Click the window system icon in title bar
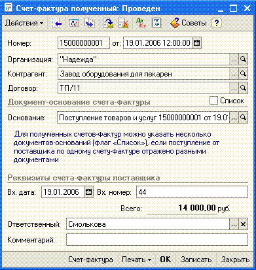 [x=9, y=8]
